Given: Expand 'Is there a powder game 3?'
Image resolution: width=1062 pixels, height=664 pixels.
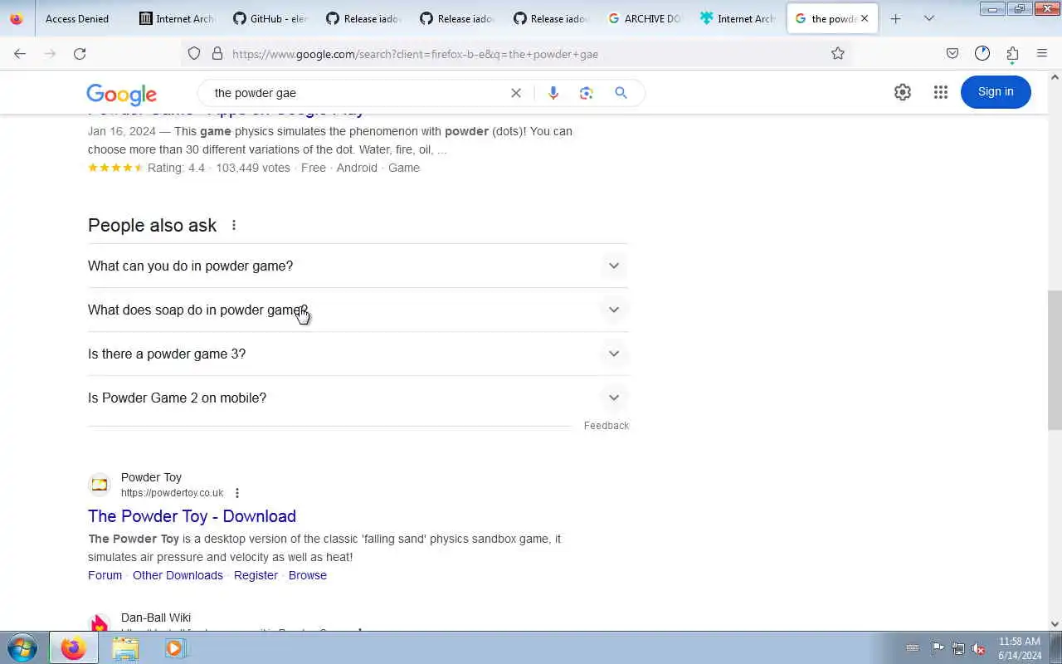Looking at the screenshot, I should [x=358, y=354].
